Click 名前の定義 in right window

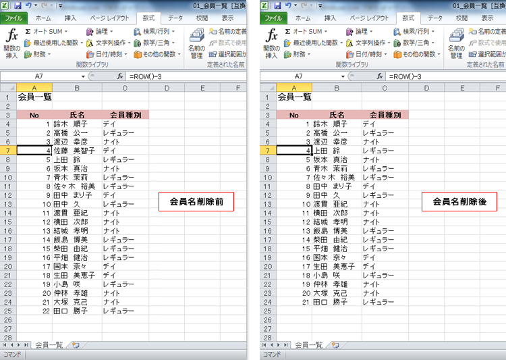point(487,31)
